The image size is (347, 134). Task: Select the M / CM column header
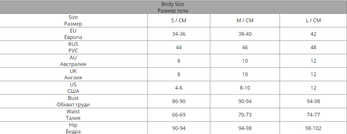245,20
